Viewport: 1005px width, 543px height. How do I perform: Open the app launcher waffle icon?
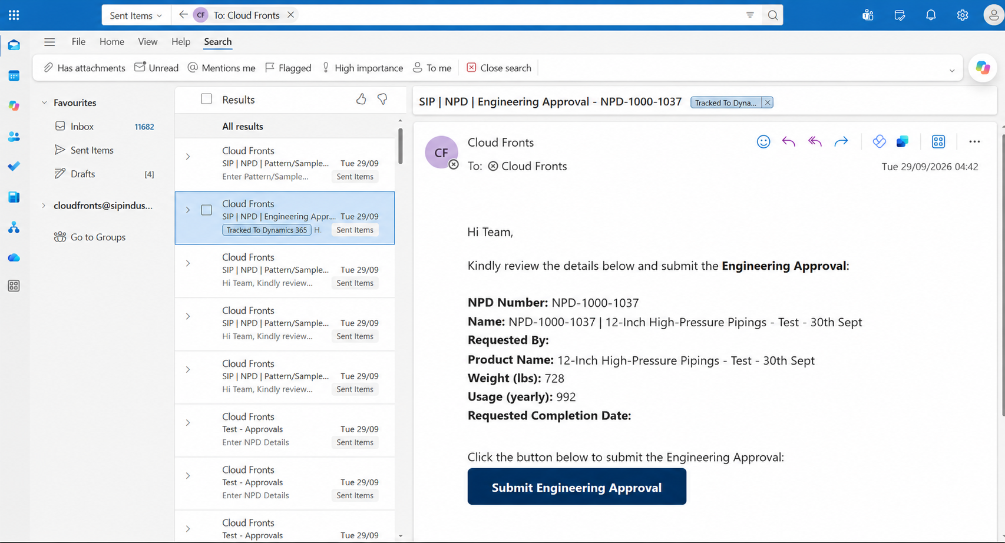point(14,15)
